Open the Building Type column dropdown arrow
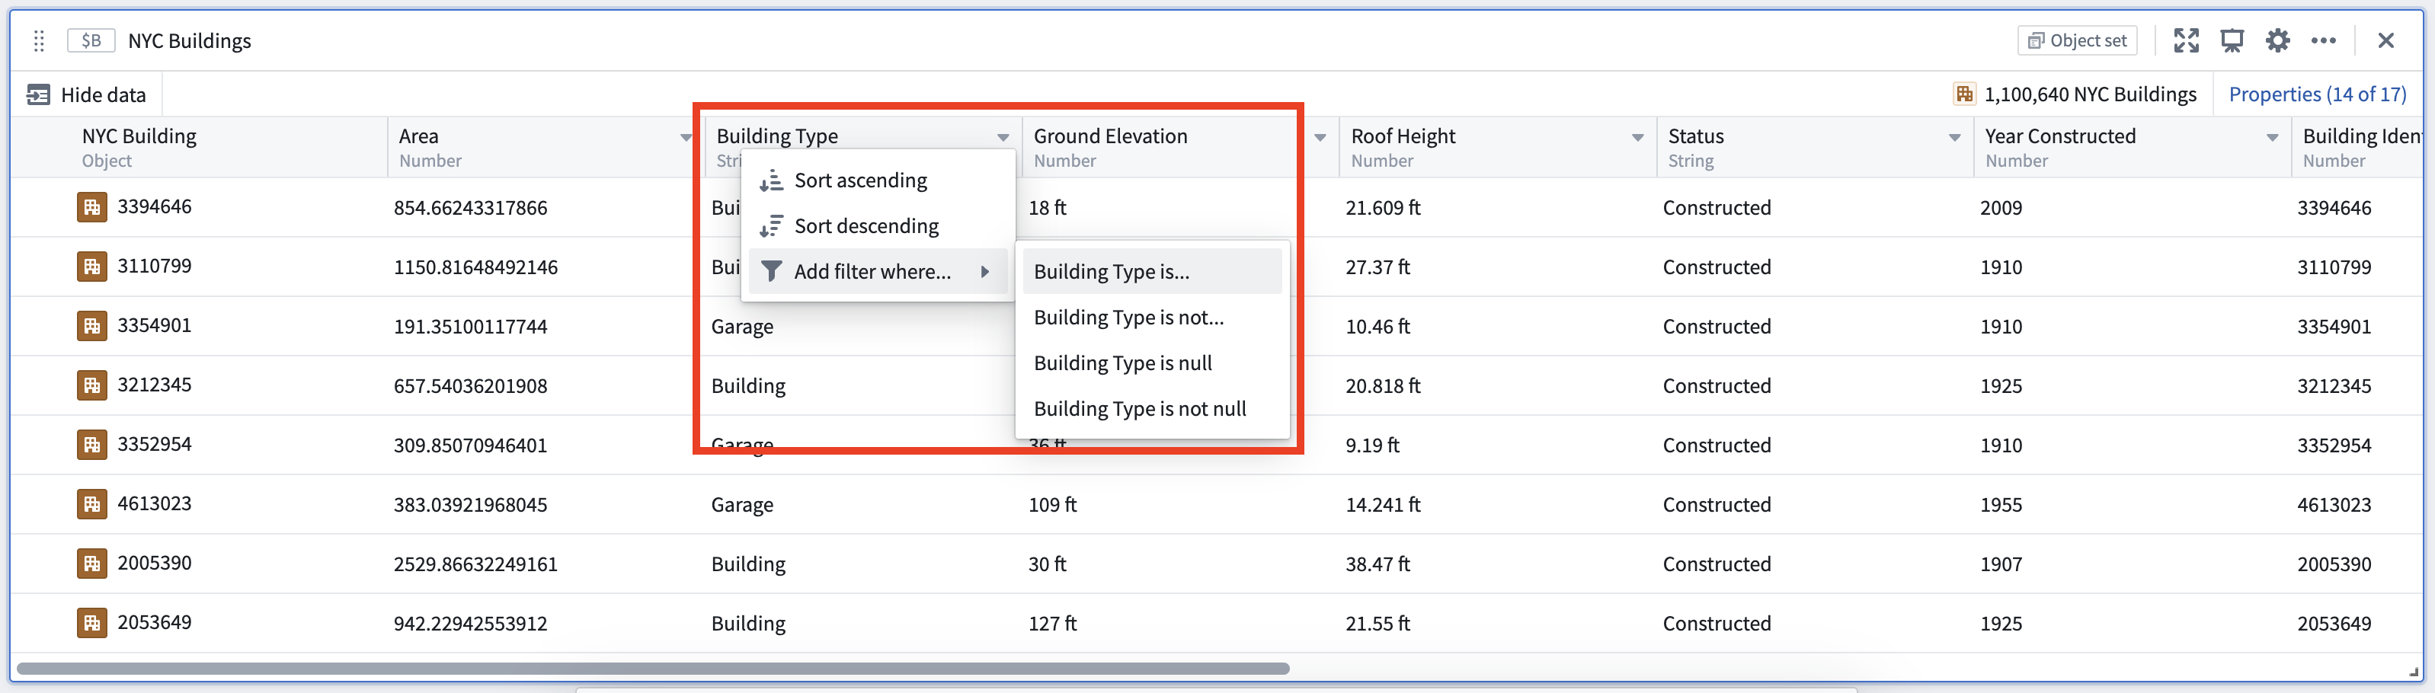This screenshot has height=693, width=2435. (1003, 138)
